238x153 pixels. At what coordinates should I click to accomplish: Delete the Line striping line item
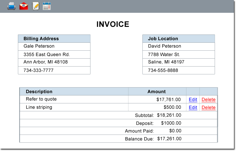tap(209, 107)
